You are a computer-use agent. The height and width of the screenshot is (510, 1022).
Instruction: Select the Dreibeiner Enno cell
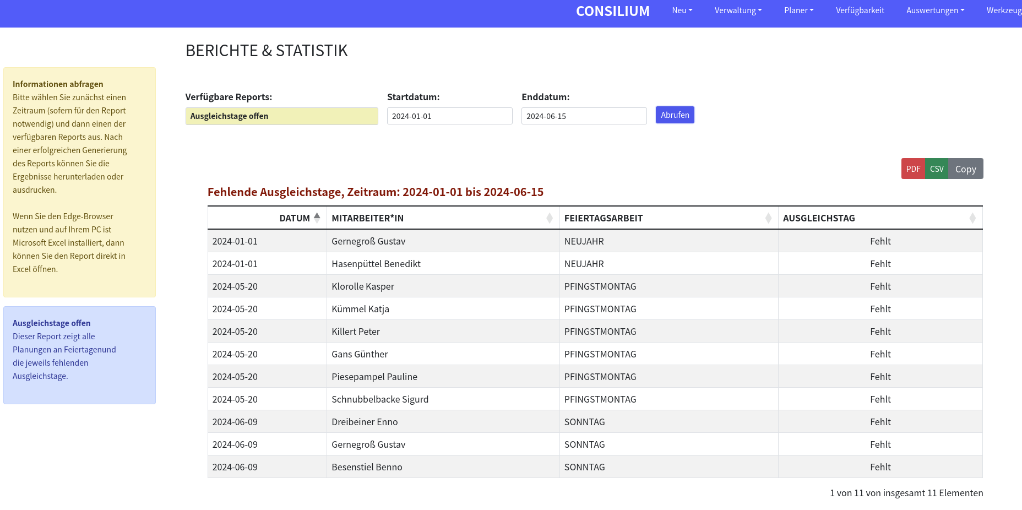tap(443, 422)
